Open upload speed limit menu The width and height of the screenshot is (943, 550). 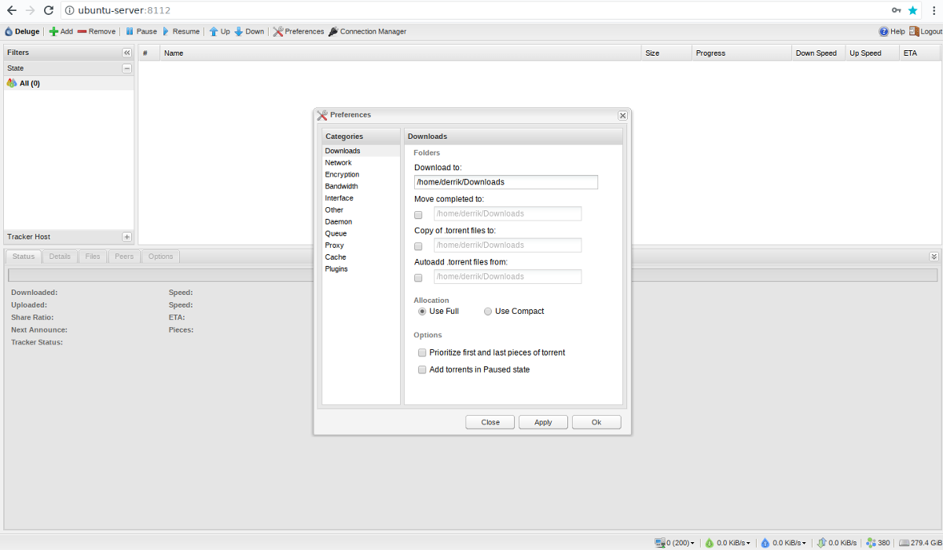(783, 543)
